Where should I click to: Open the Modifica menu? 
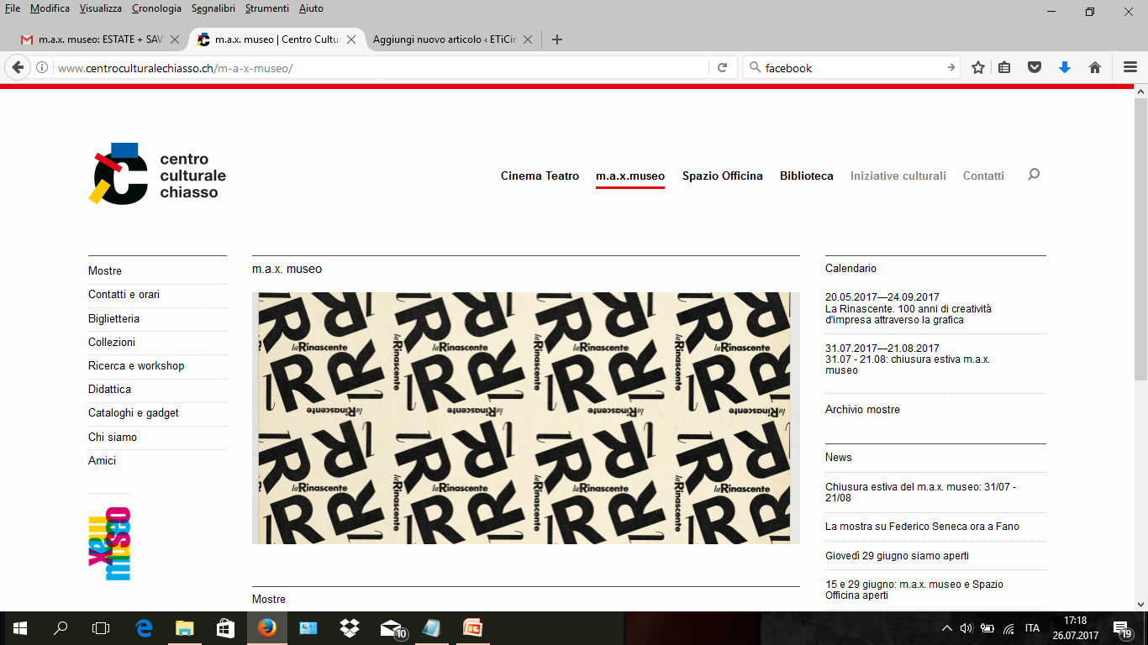coord(50,8)
